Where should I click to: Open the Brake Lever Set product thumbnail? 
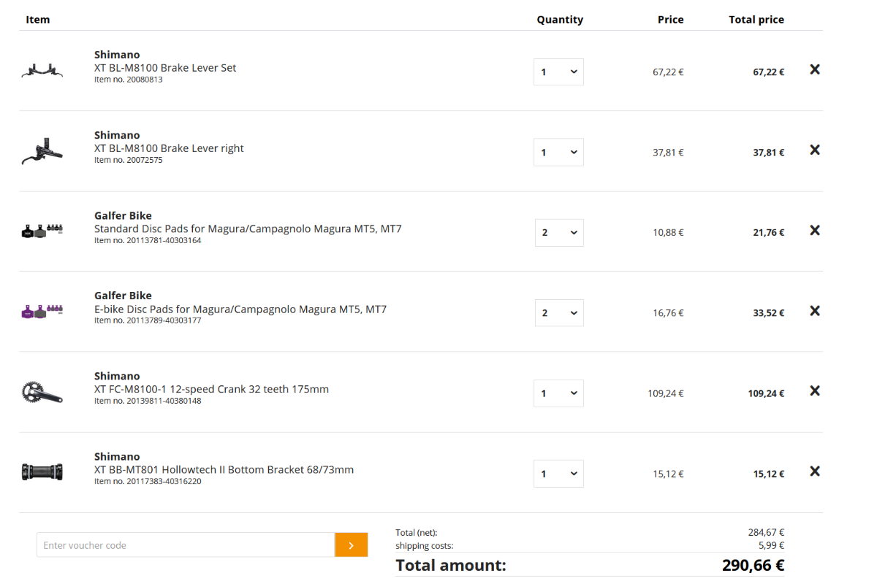pos(42,72)
